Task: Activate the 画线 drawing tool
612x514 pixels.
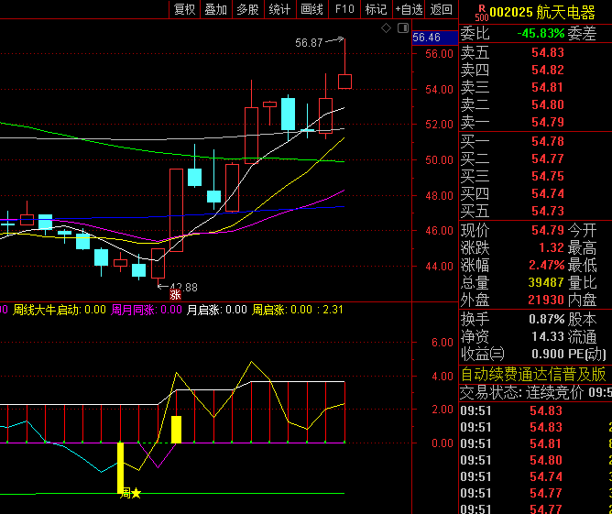Action: (311, 9)
